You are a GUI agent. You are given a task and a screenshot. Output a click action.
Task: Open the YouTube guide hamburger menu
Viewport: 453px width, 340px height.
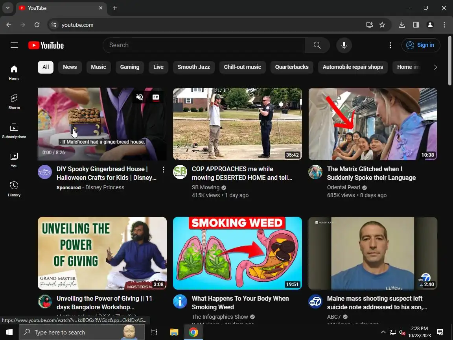(x=14, y=45)
